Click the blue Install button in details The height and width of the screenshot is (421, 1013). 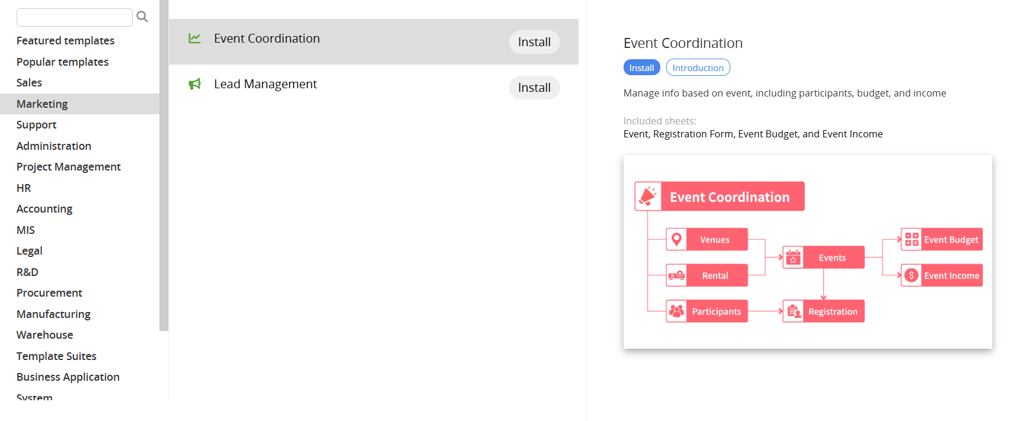641,68
